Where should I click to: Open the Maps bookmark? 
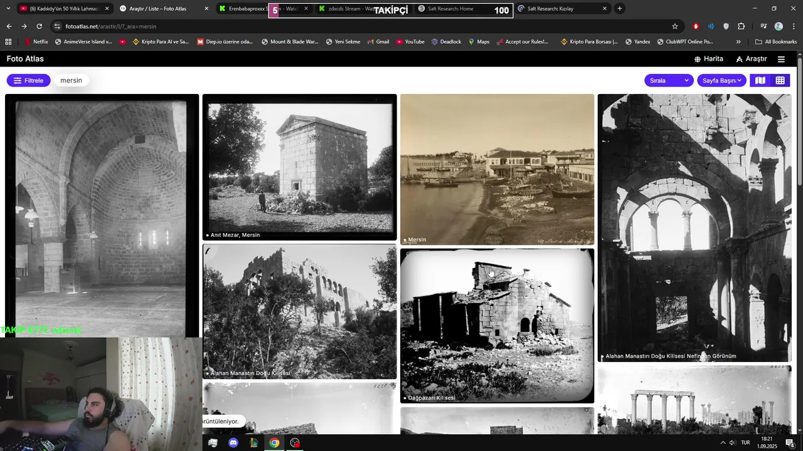479,42
